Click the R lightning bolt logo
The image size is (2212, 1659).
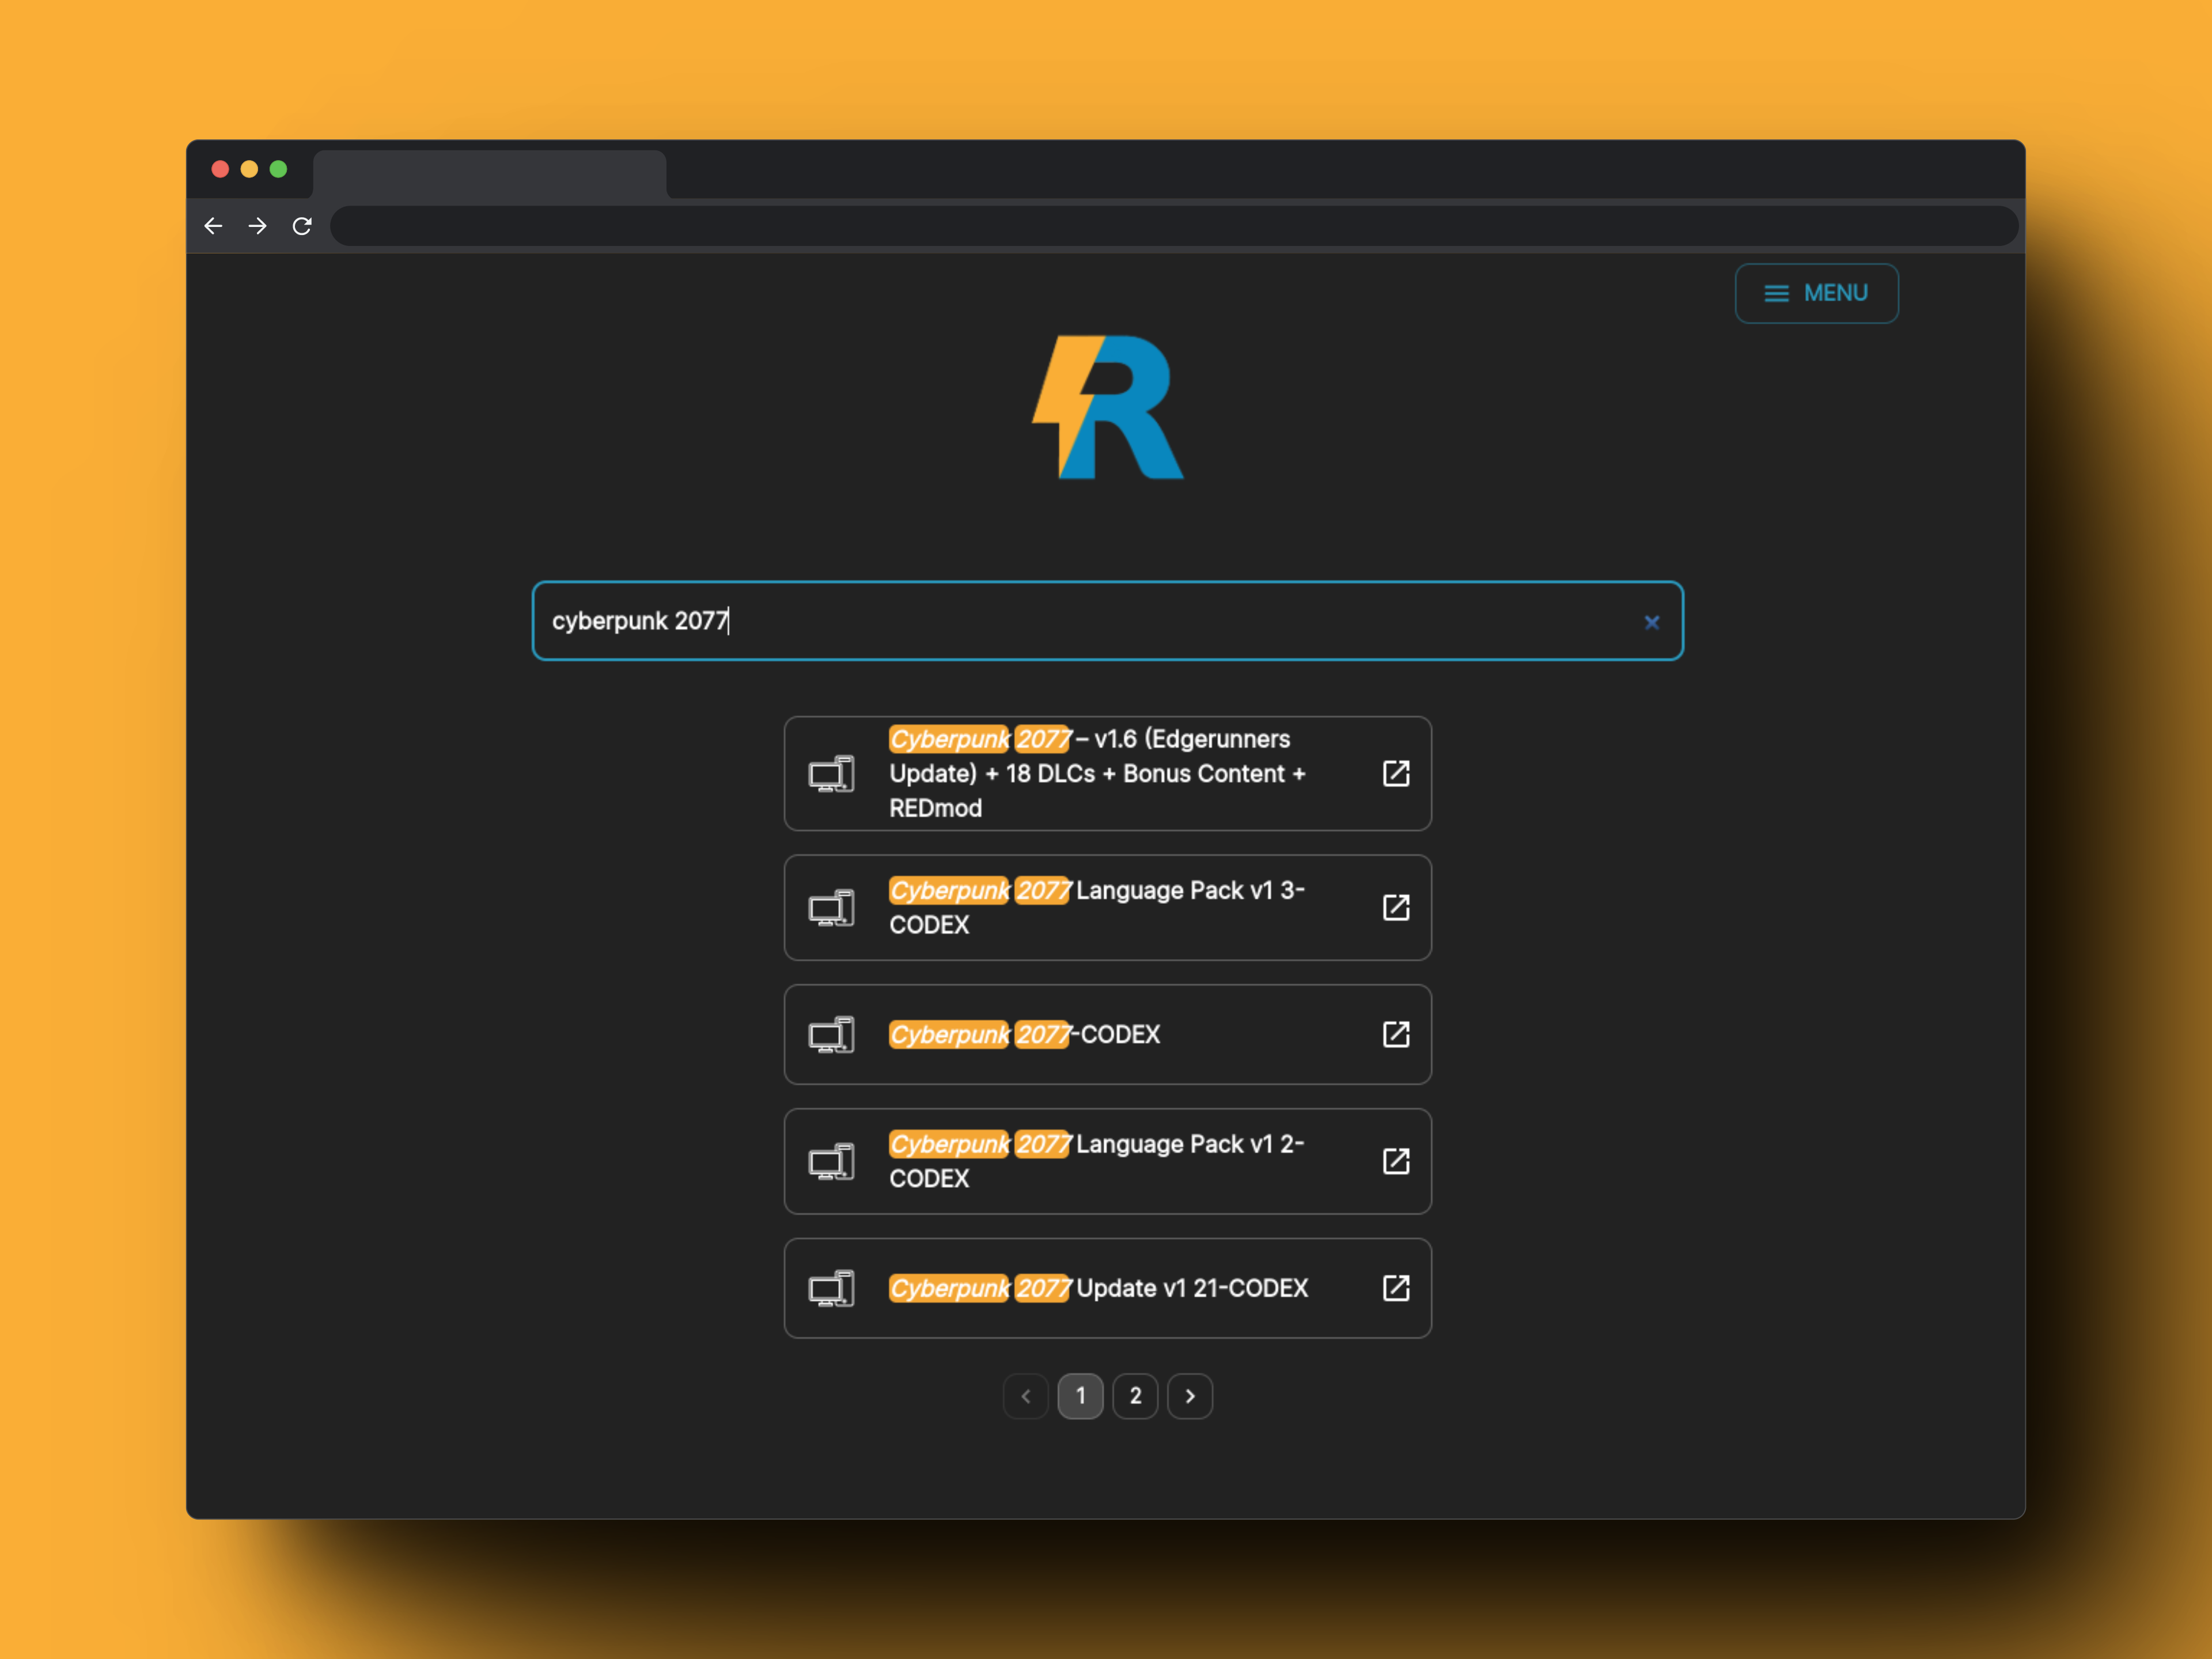coord(1107,407)
